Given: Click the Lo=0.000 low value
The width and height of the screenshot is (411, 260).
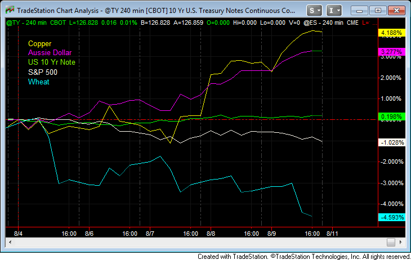Looking at the screenshot, I should [272, 23].
